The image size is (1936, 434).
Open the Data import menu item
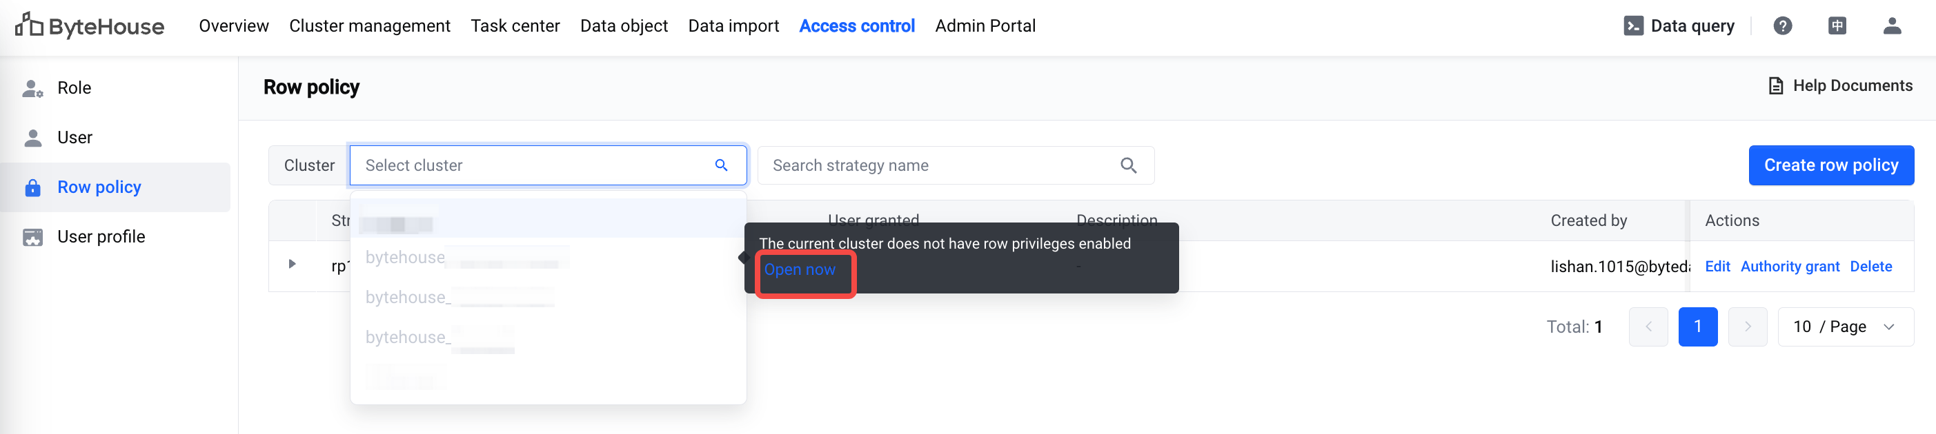point(733,26)
